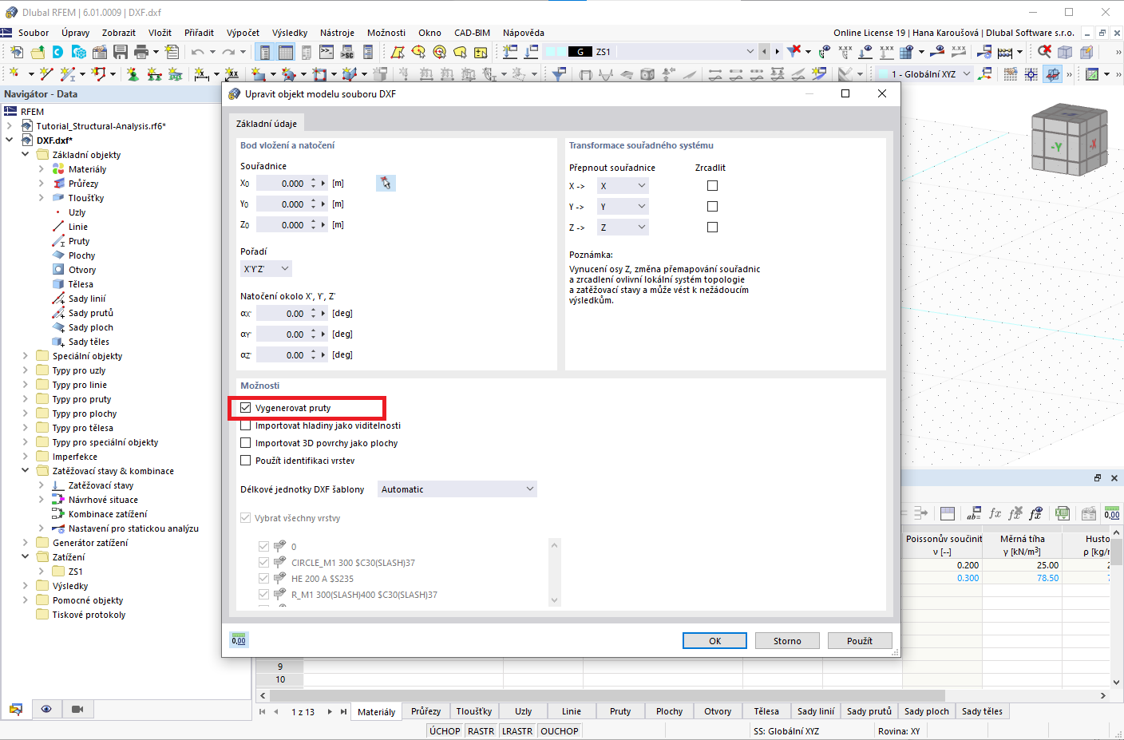Open a file using the Open folder icon
This screenshot has width=1124, height=740.
[38, 52]
